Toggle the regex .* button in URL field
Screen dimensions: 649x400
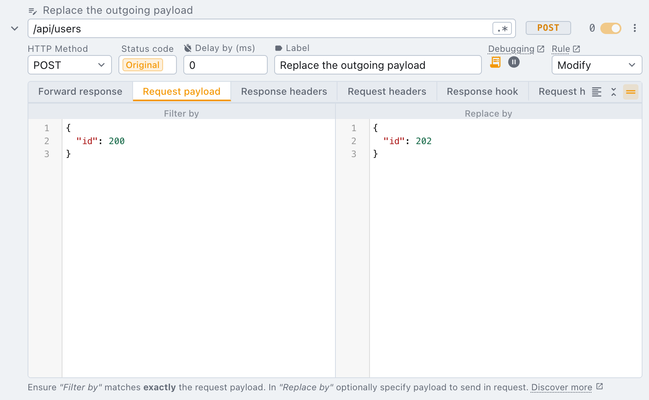(x=502, y=29)
